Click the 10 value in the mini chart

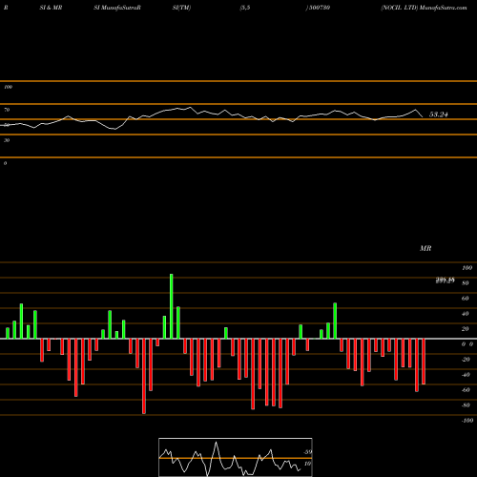(x=307, y=464)
